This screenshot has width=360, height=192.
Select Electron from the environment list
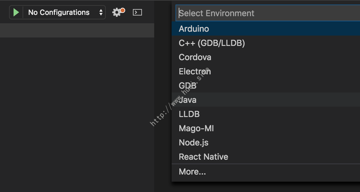[266, 71]
